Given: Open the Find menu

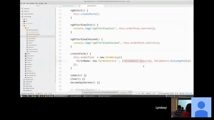Looking at the screenshot, I should point(36,3).
